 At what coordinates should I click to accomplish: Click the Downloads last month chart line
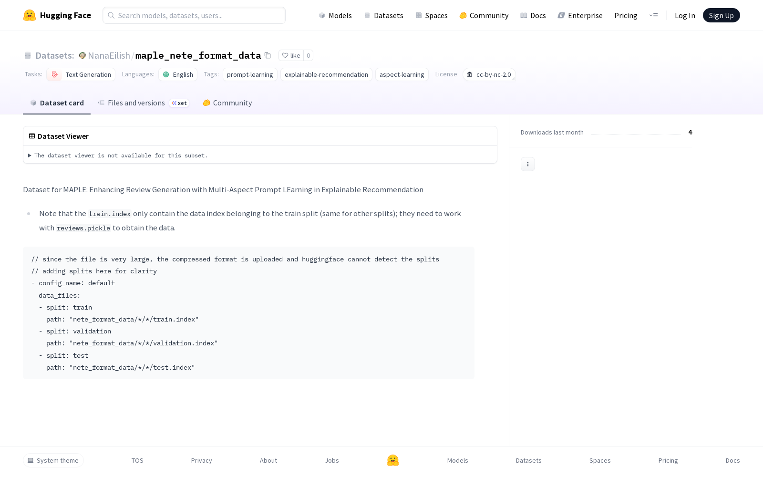click(x=636, y=134)
